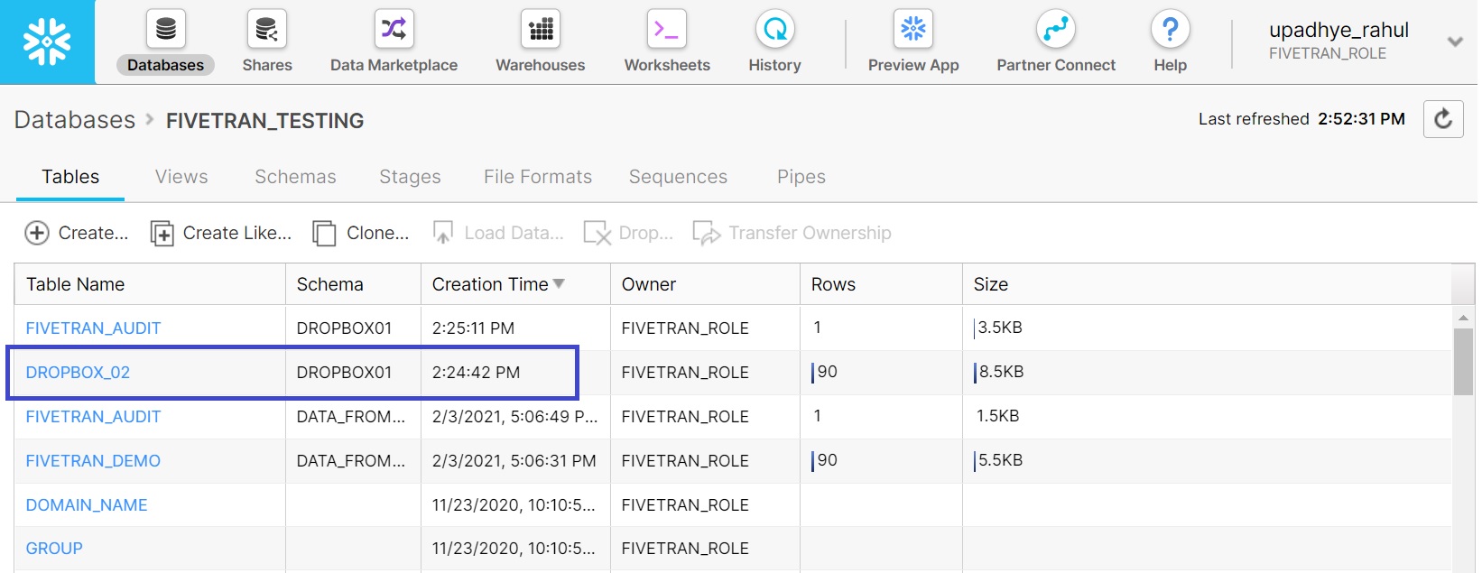The height and width of the screenshot is (573, 1482).
Task: Sort by Owner column header
Action: pos(705,284)
